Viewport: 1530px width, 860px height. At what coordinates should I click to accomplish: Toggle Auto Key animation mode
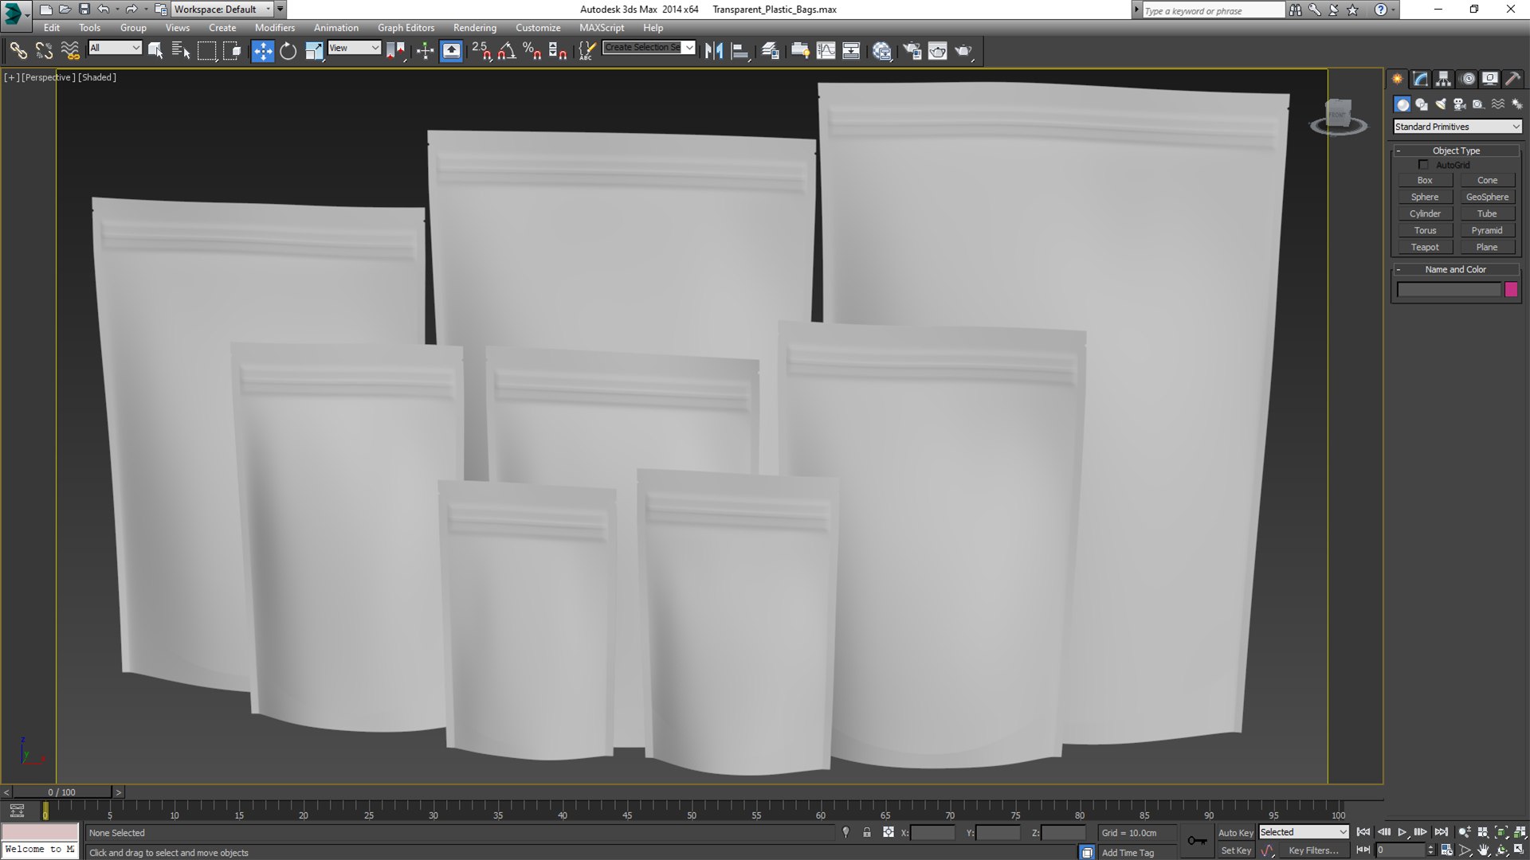pos(1236,833)
